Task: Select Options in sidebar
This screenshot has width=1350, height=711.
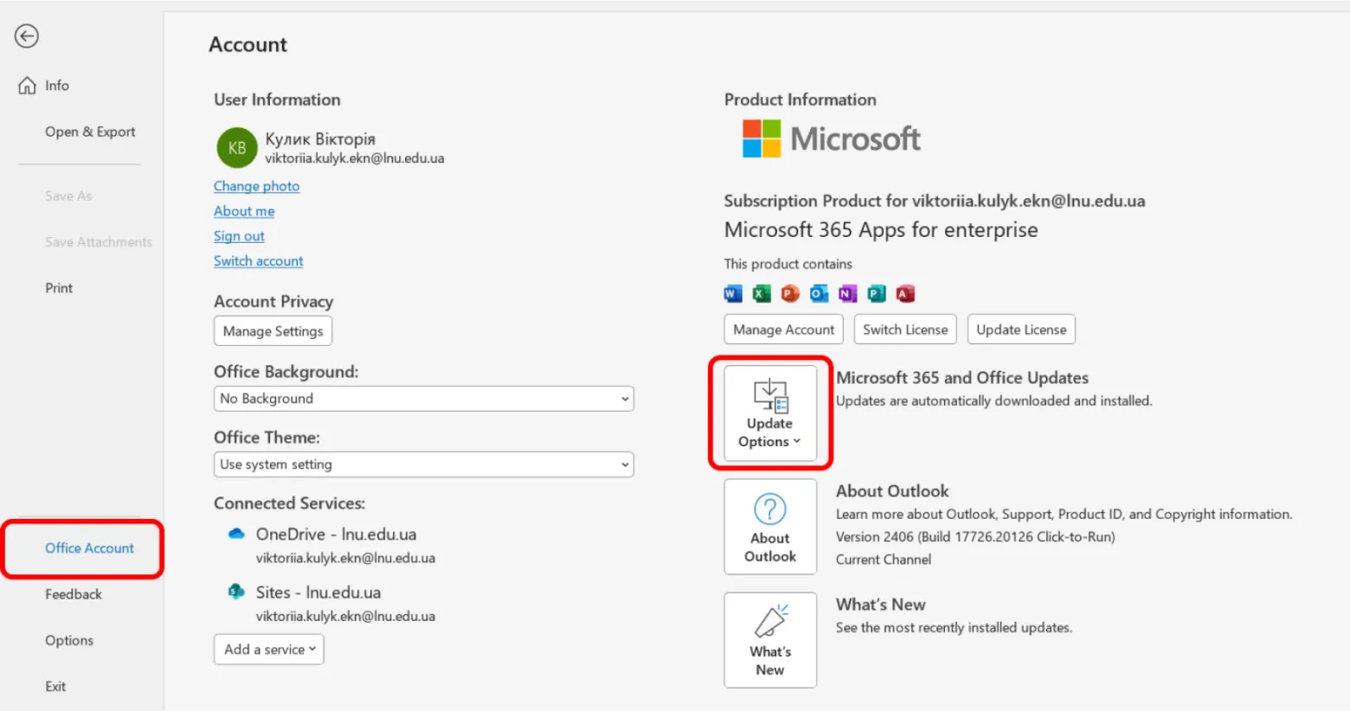Action: click(x=69, y=640)
